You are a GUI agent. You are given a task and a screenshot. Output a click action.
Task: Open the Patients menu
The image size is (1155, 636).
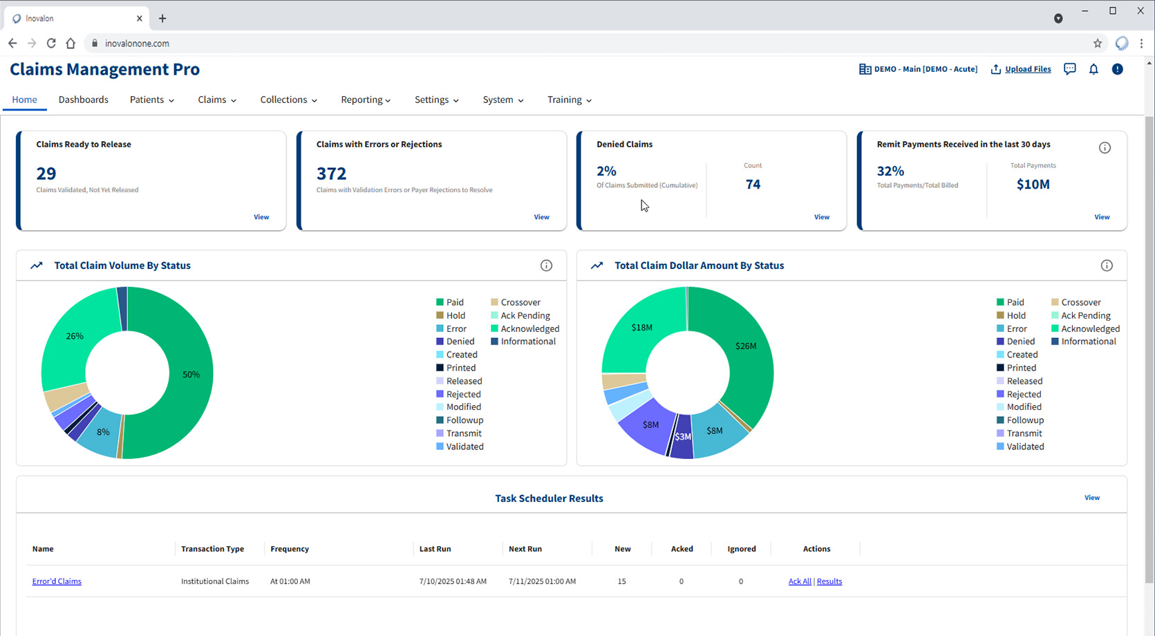tap(152, 100)
